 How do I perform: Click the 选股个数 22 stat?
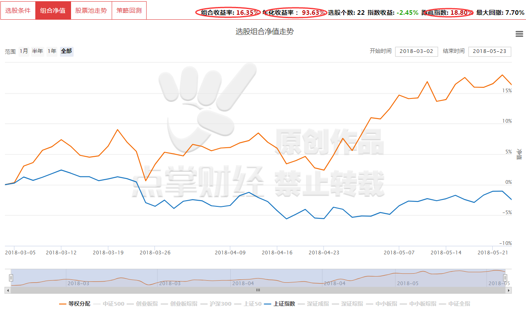pyautogui.click(x=346, y=13)
